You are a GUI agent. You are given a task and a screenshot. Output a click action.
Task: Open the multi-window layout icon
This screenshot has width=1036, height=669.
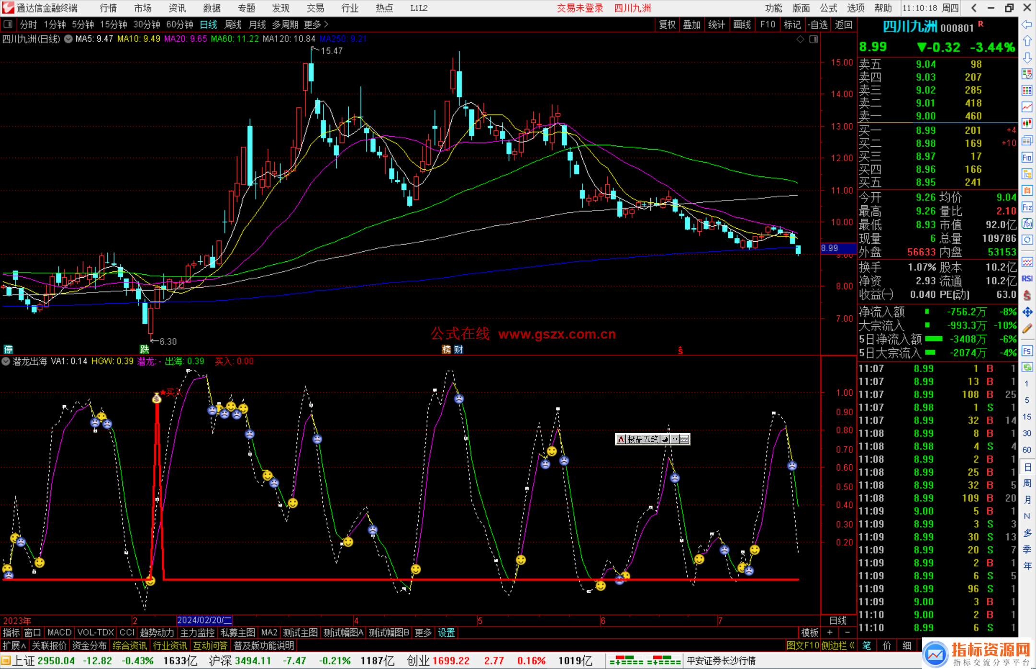[1027, 141]
